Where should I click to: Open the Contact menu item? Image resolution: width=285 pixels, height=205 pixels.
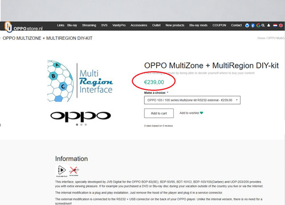(237, 25)
